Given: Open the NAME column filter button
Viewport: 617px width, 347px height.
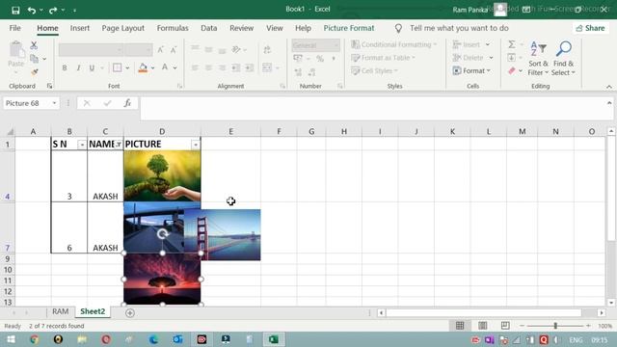Looking at the screenshot, I should coord(118,145).
